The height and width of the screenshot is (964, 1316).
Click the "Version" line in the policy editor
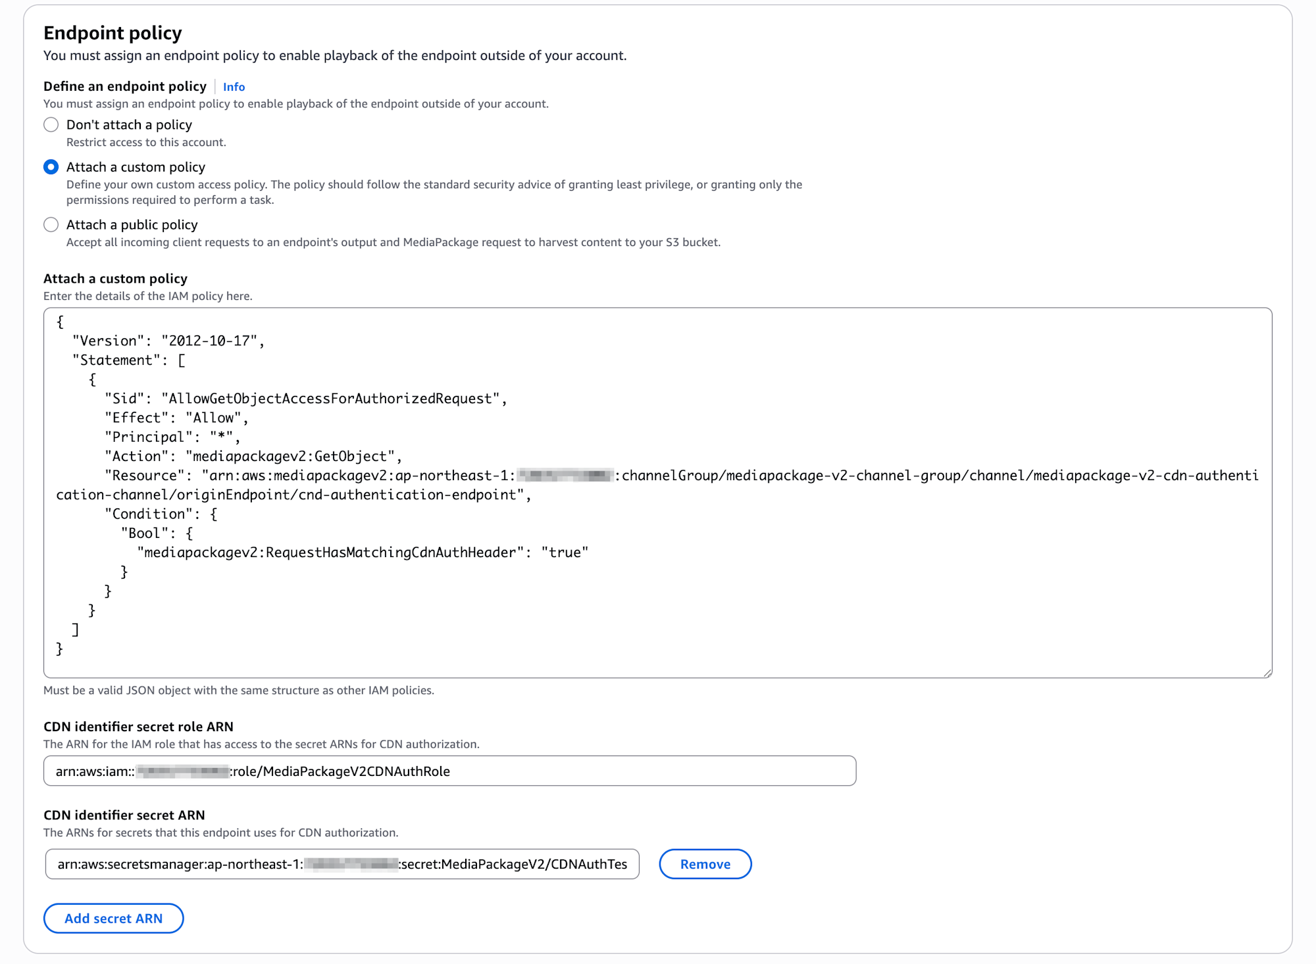tap(168, 341)
